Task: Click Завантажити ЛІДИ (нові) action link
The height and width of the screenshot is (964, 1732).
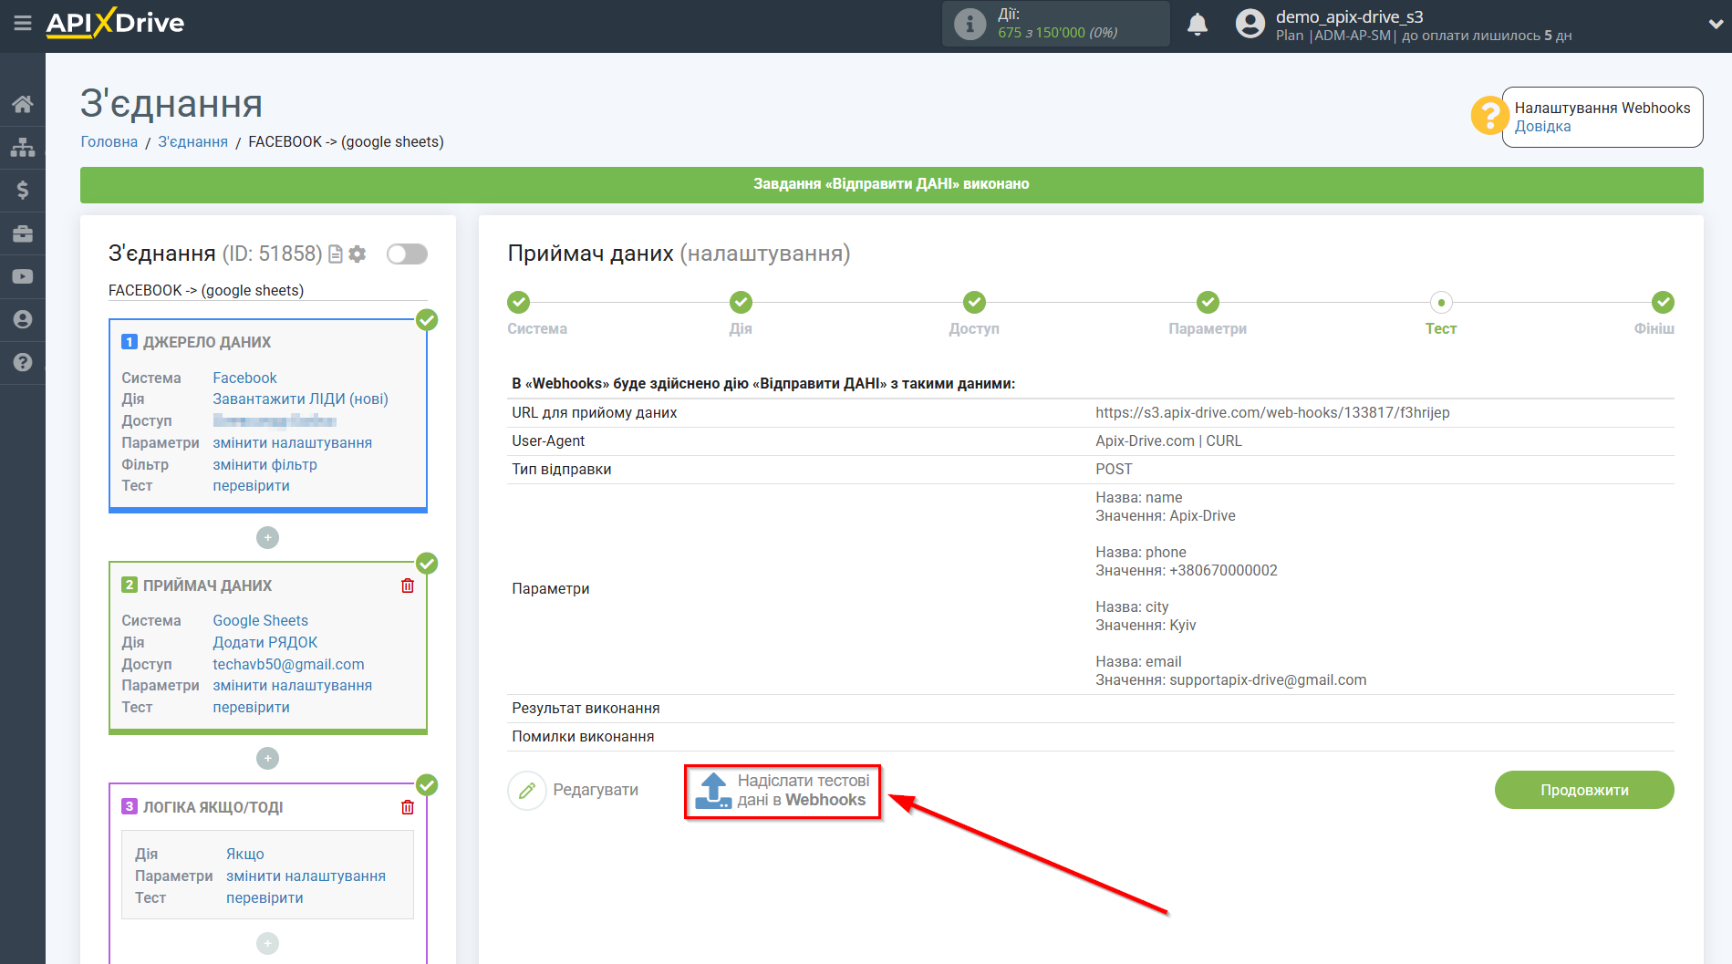Action: 300,399
